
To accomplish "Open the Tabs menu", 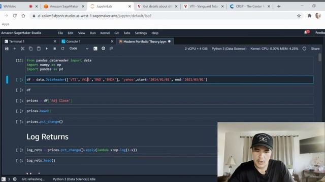I will click(x=126, y=33).
